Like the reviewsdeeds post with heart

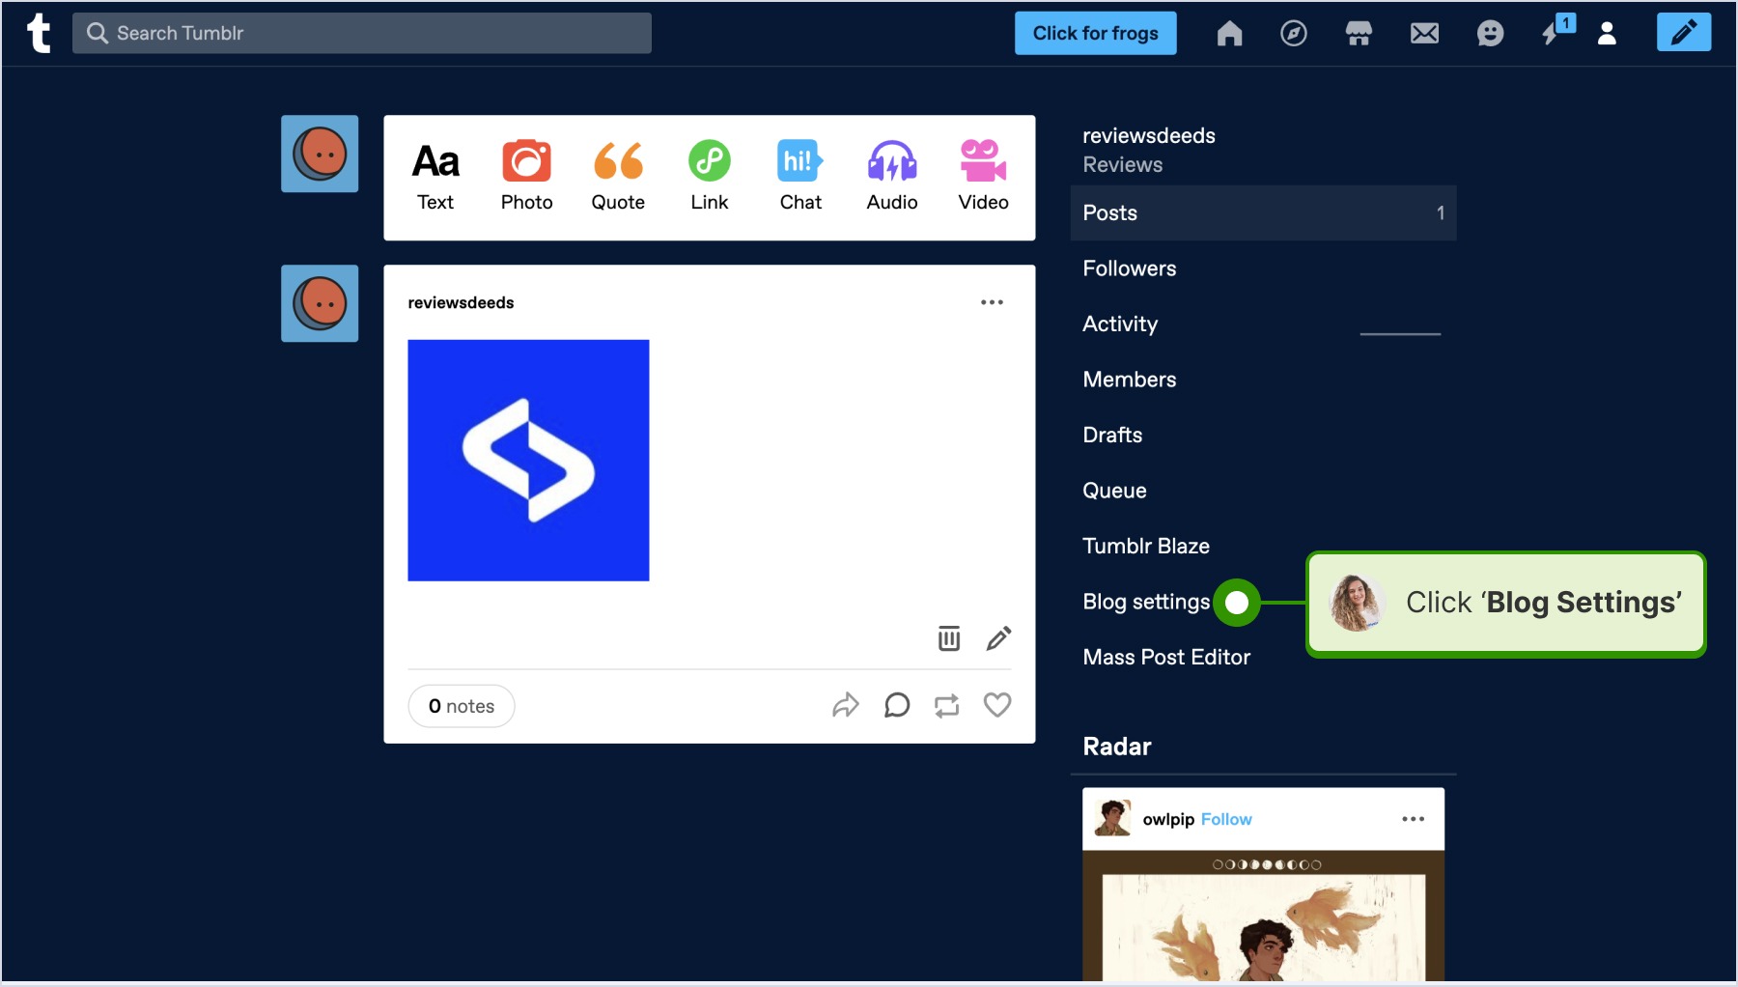click(x=997, y=706)
